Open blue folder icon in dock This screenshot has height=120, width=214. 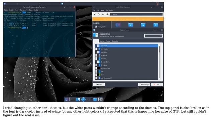95,99
